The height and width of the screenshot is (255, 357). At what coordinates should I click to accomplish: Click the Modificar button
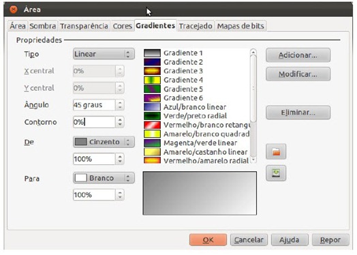pyautogui.click(x=298, y=74)
